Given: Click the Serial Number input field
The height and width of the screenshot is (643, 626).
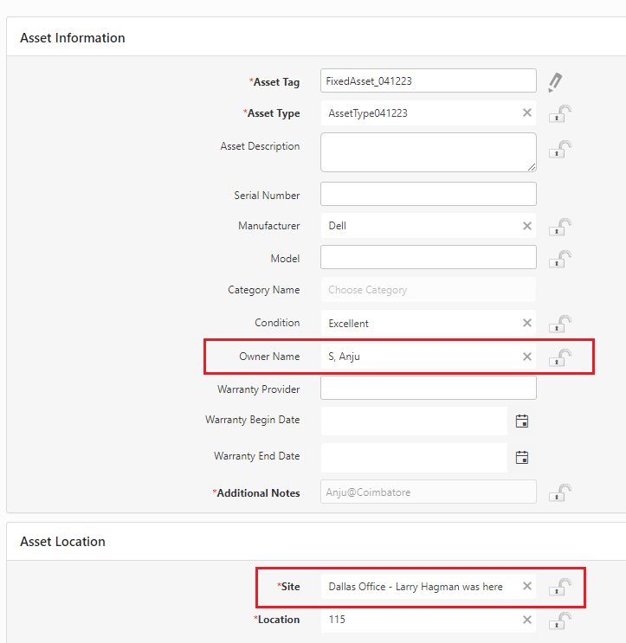Looking at the screenshot, I should coord(429,194).
